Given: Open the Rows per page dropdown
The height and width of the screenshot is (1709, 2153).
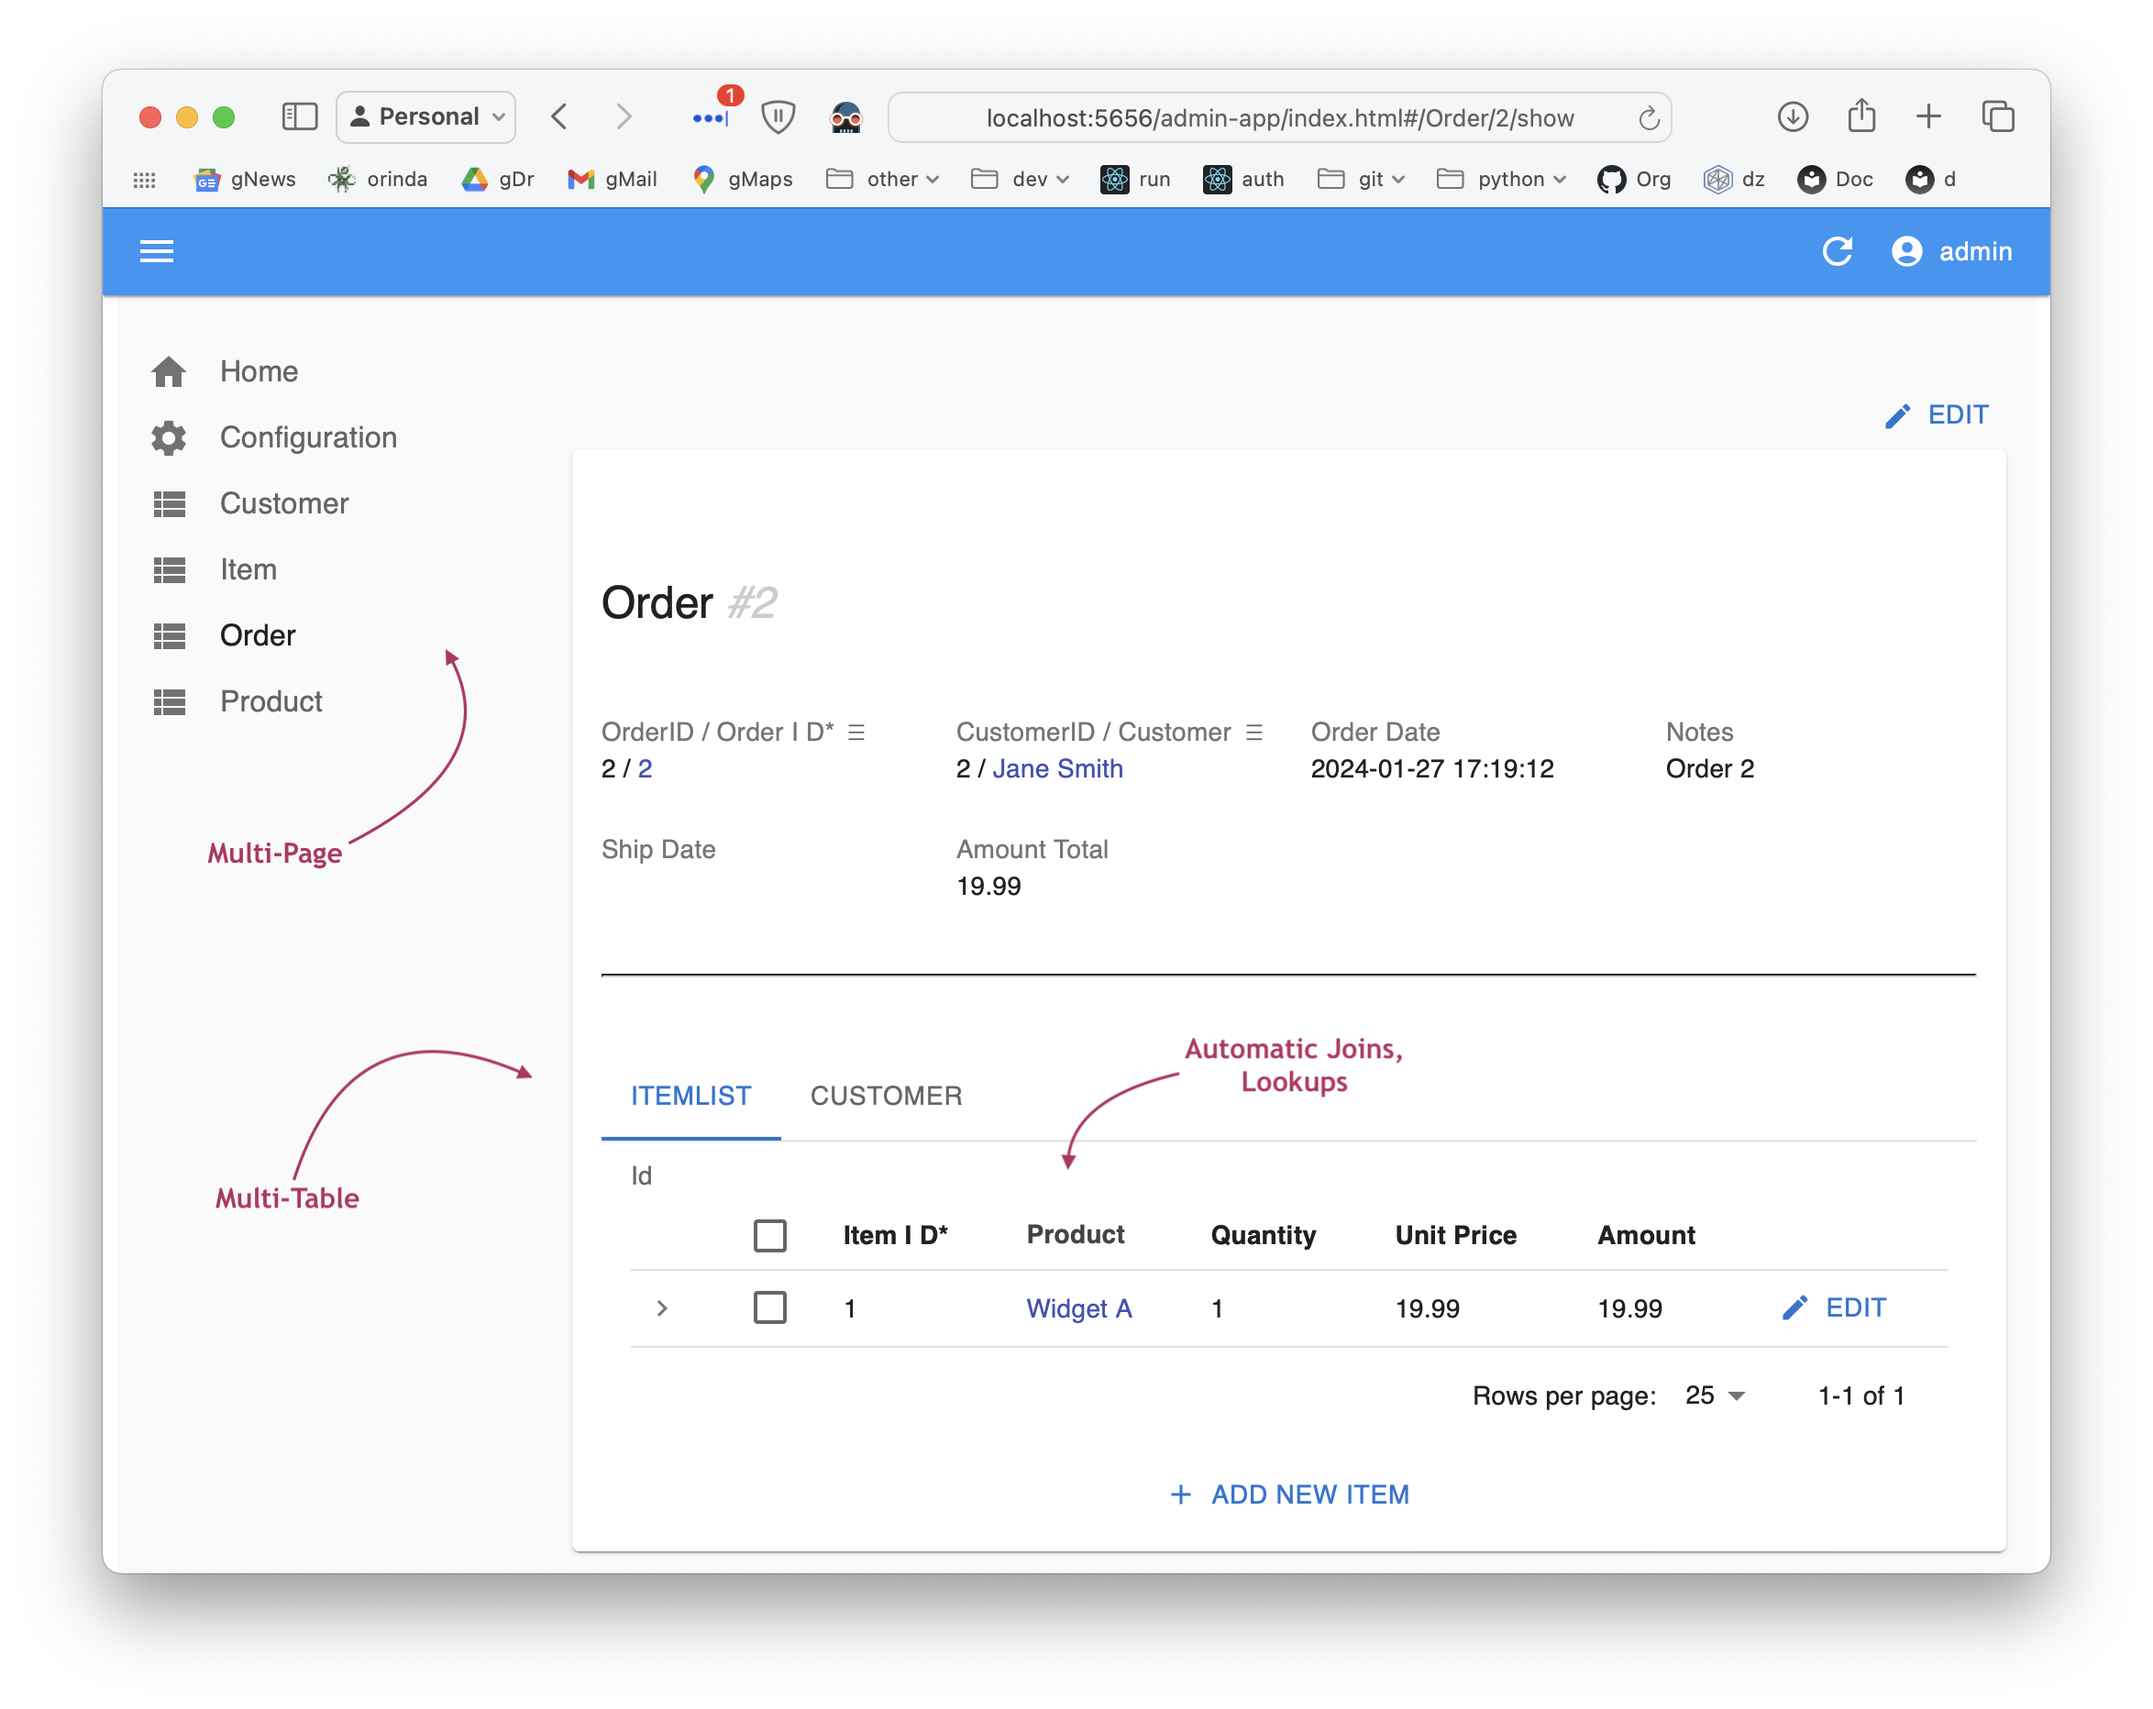Looking at the screenshot, I should pos(1715,1395).
